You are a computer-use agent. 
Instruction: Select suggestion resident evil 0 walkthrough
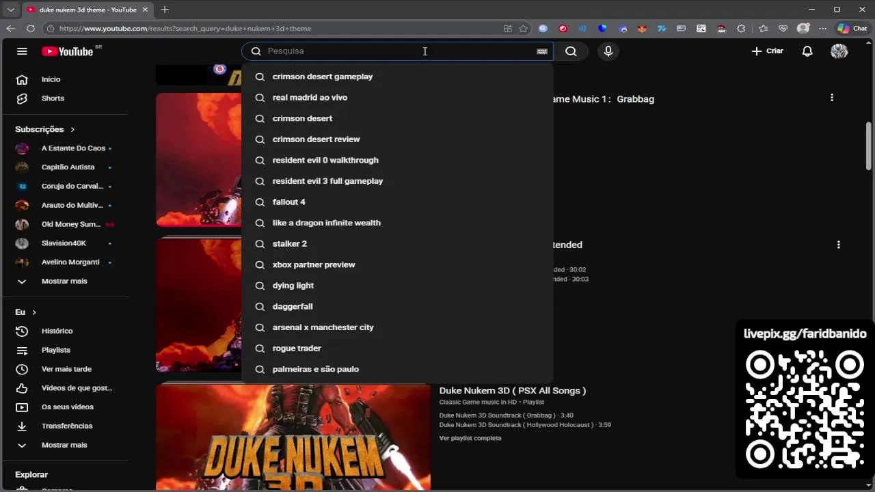[397, 160]
